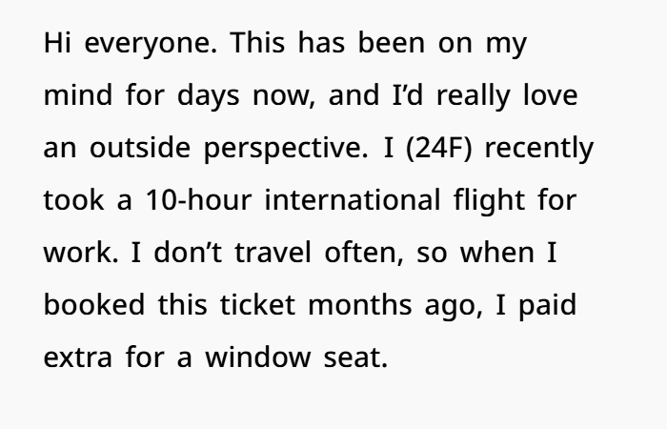Click the greeting word "Hi"
The image size is (667, 429).
pyautogui.click(x=57, y=43)
